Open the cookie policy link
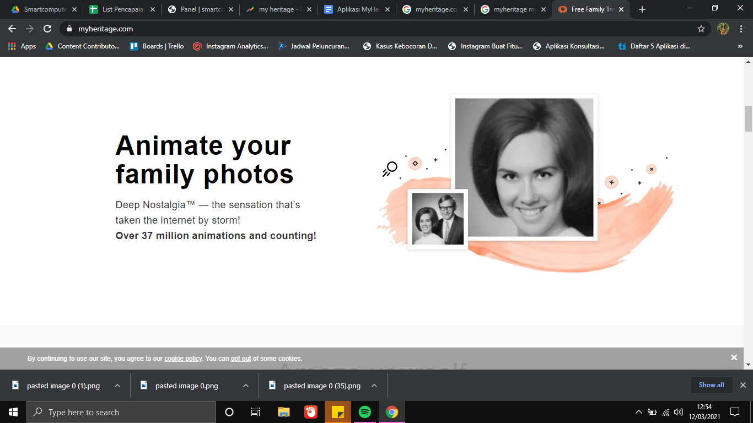This screenshot has width=753, height=423. [x=183, y=359]
